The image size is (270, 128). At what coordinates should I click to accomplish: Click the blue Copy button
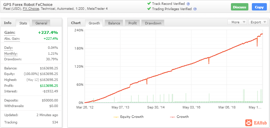[259, 7]
